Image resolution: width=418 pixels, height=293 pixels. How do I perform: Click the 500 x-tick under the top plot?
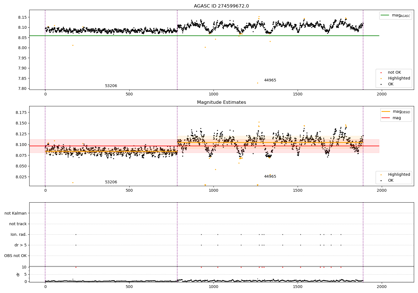[129, 94]
